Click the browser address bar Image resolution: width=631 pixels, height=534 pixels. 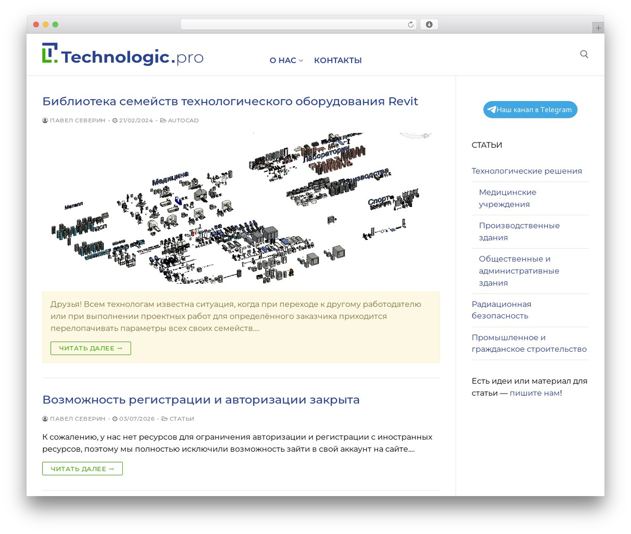[298, 25]
